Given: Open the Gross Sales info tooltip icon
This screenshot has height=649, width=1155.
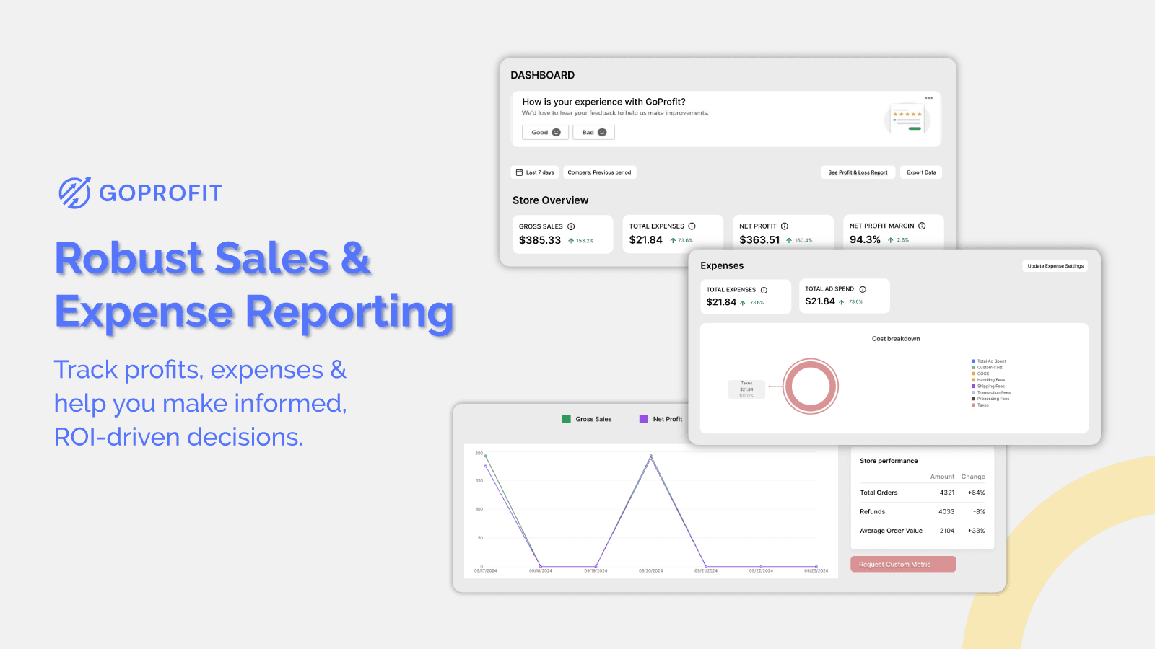Looking at the screenshot, I should click(571, 226).
